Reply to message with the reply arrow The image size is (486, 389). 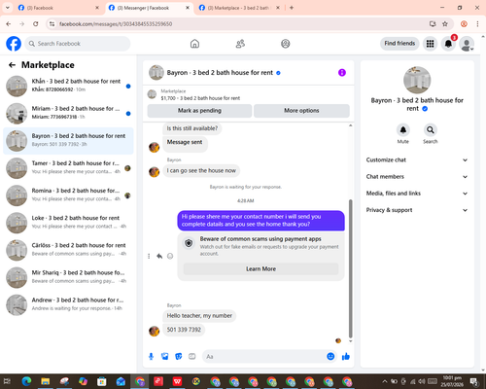pyautogui.click(x=159, y=256)
